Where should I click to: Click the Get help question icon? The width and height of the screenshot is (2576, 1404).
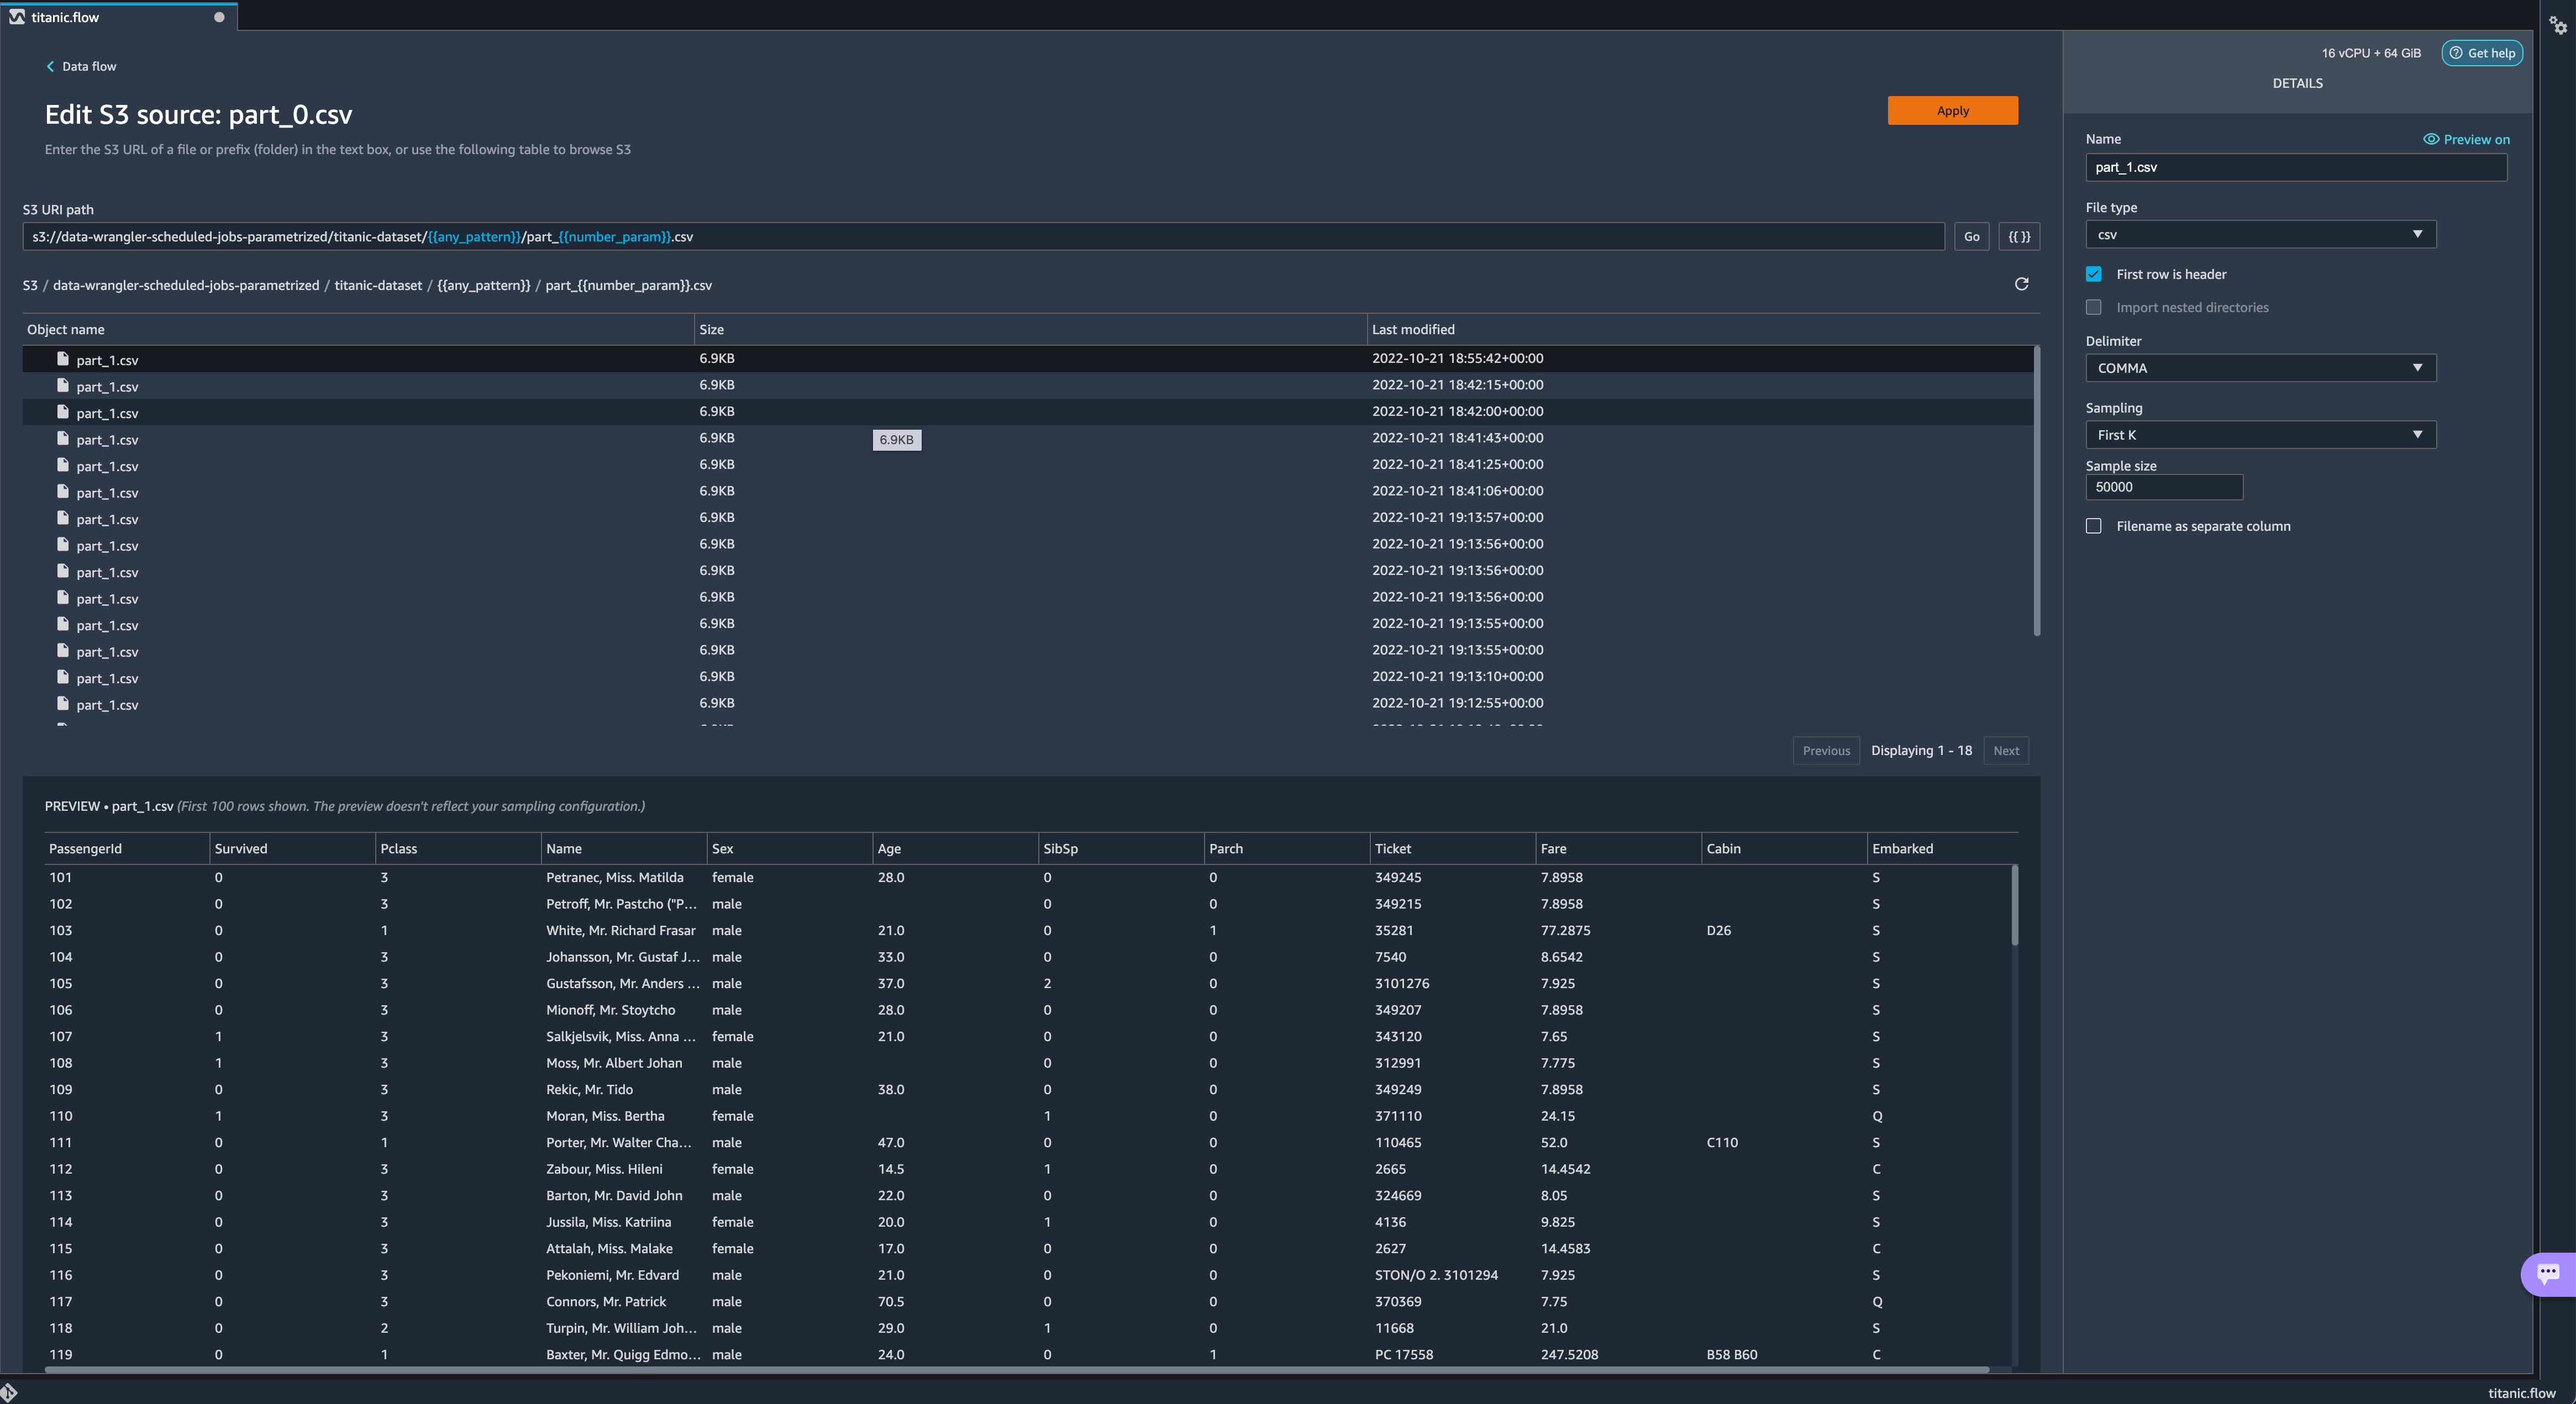(2455, 53)
